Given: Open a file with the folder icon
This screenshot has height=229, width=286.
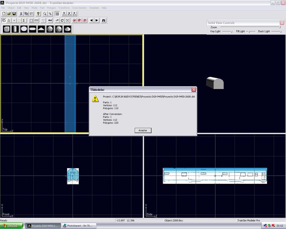Looking at the screenshot, I should (x=9, y=14).
